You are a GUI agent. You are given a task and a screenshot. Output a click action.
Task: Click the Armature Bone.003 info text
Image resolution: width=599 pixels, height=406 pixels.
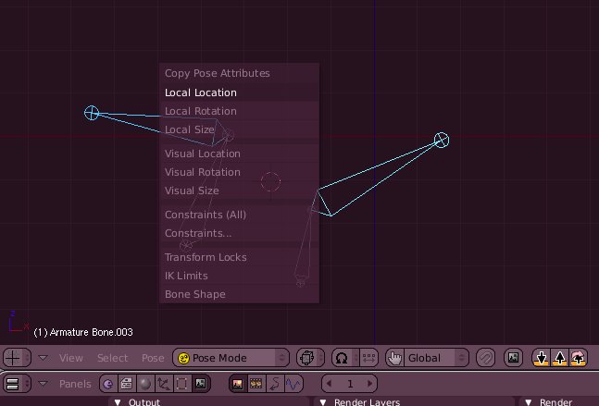tap(83, 332)
